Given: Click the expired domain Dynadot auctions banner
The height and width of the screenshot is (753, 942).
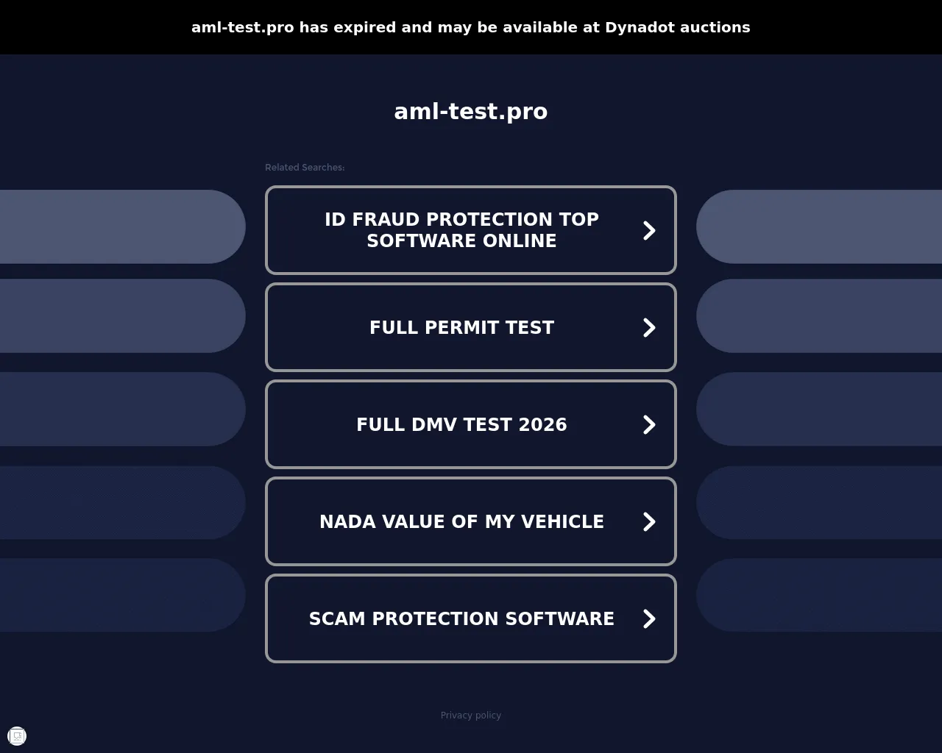Looking at the screenshot, I should 471,27.
